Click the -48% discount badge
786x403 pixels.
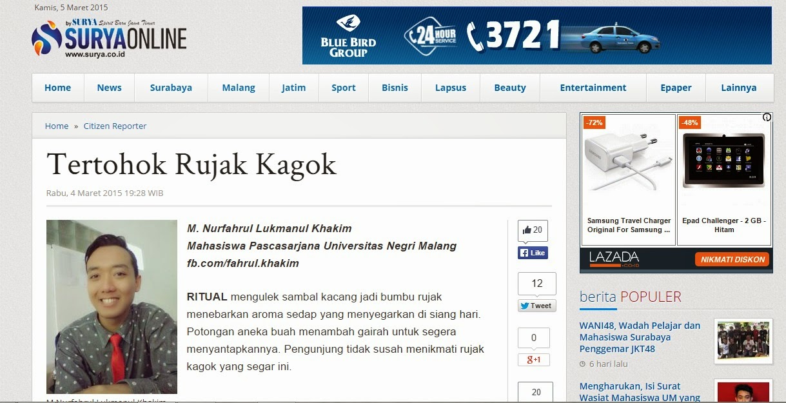click(689, 123)
